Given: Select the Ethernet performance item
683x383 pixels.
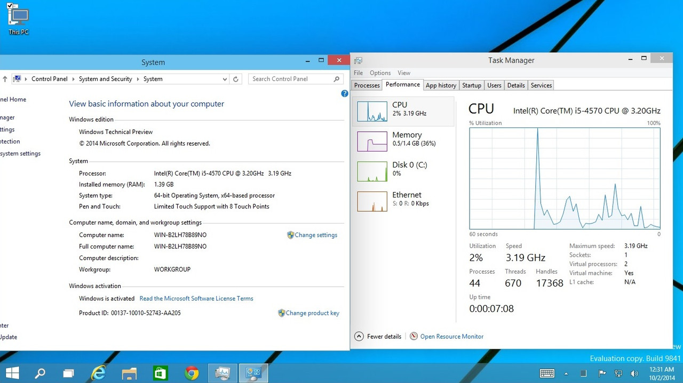Looking at the screenshot, I should [403, 201].
